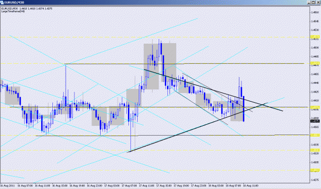This screenshot has width=321, height=189.
Task: Click the 17 Aug 15:00 time label
Action: (x=164, y=185)
